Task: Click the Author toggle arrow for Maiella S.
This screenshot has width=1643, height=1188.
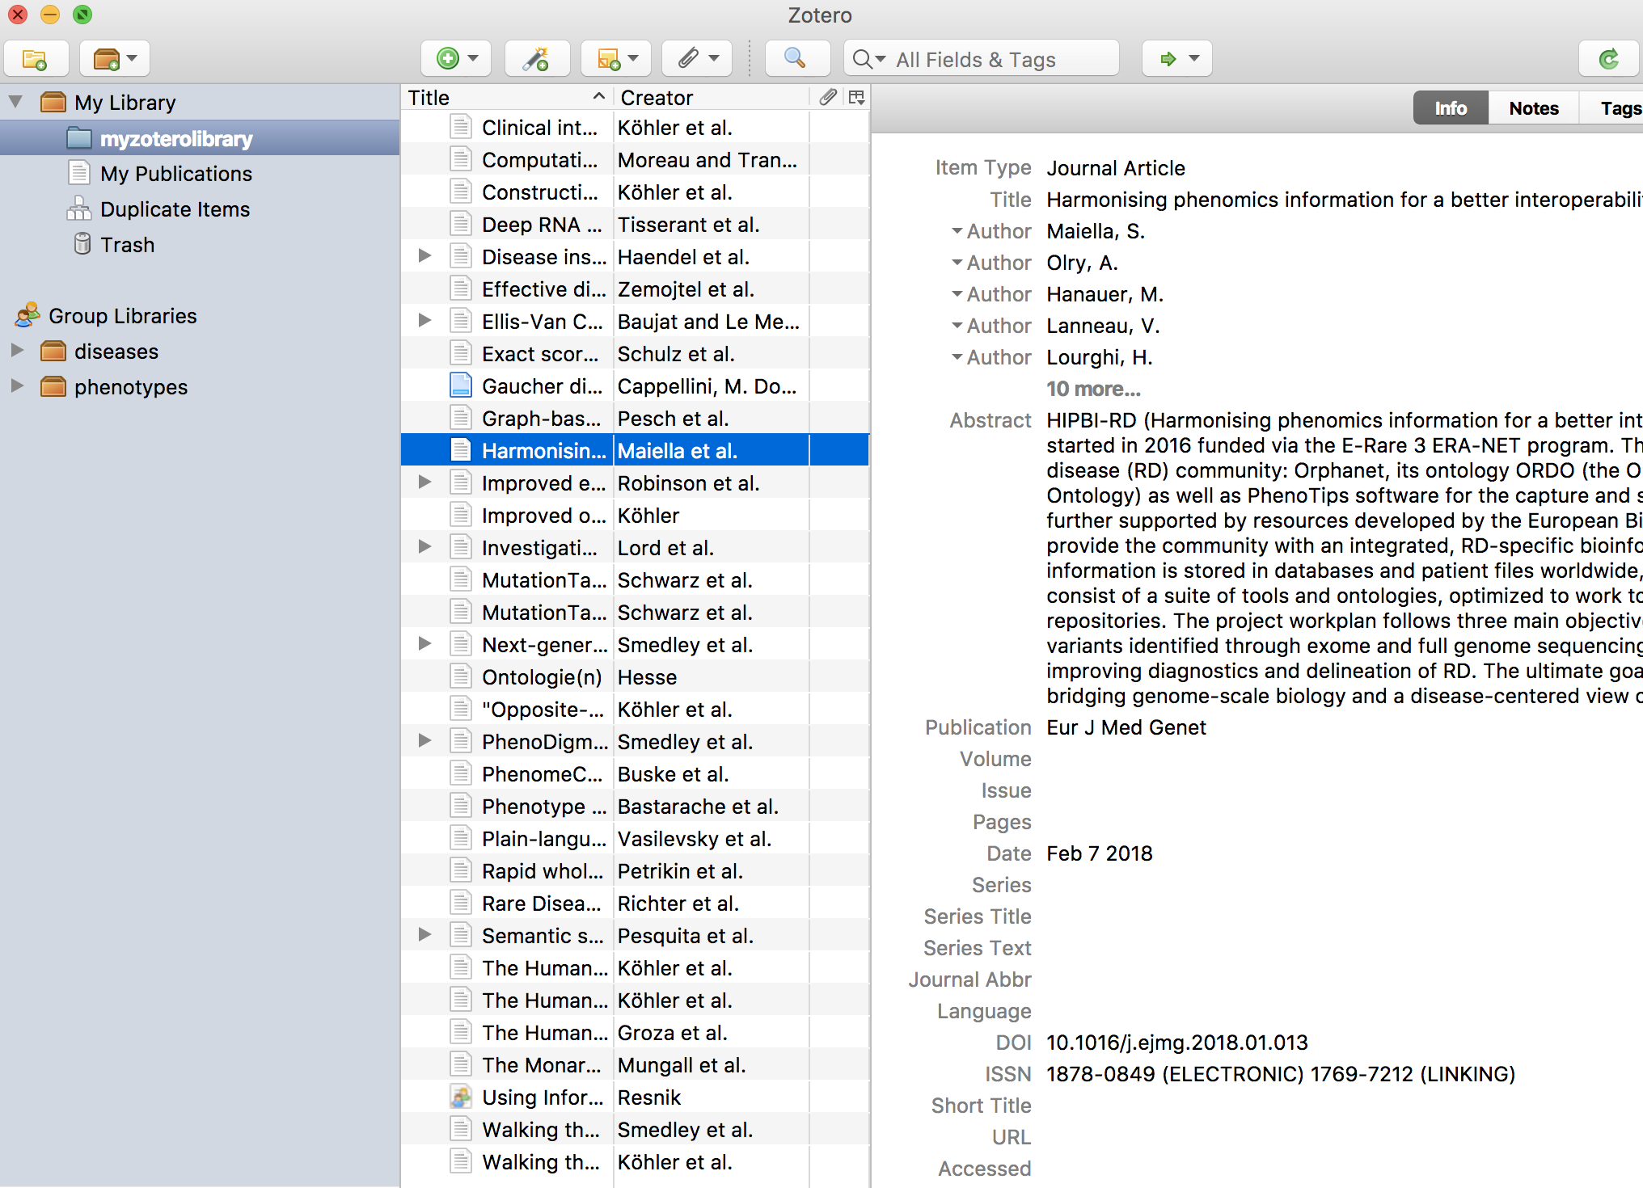Action: [x=957, y=230]
